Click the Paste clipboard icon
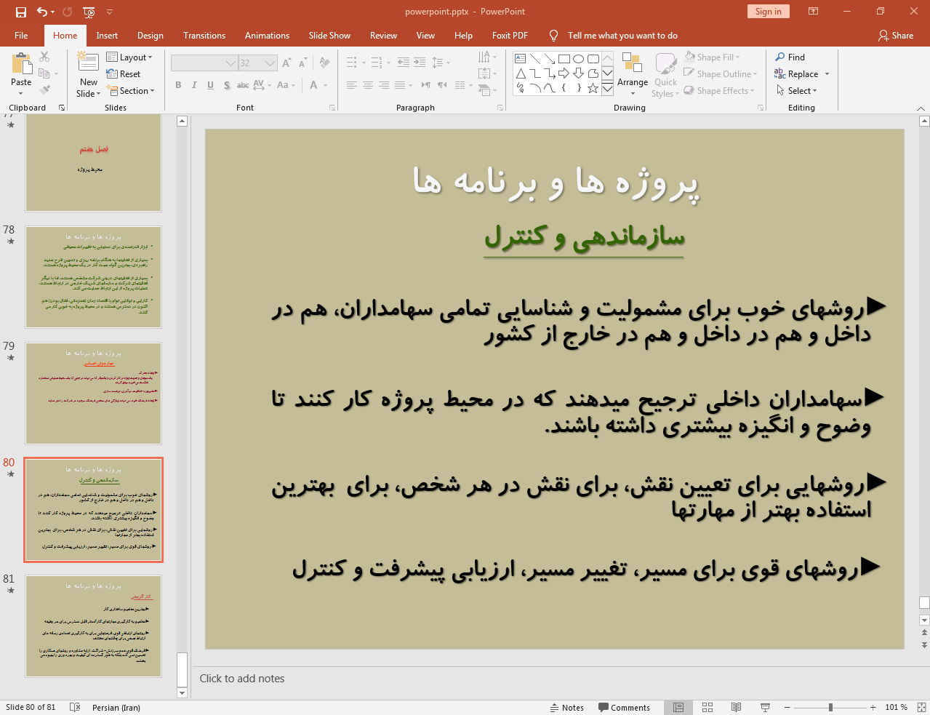930x715 pixels. [21, 64]
